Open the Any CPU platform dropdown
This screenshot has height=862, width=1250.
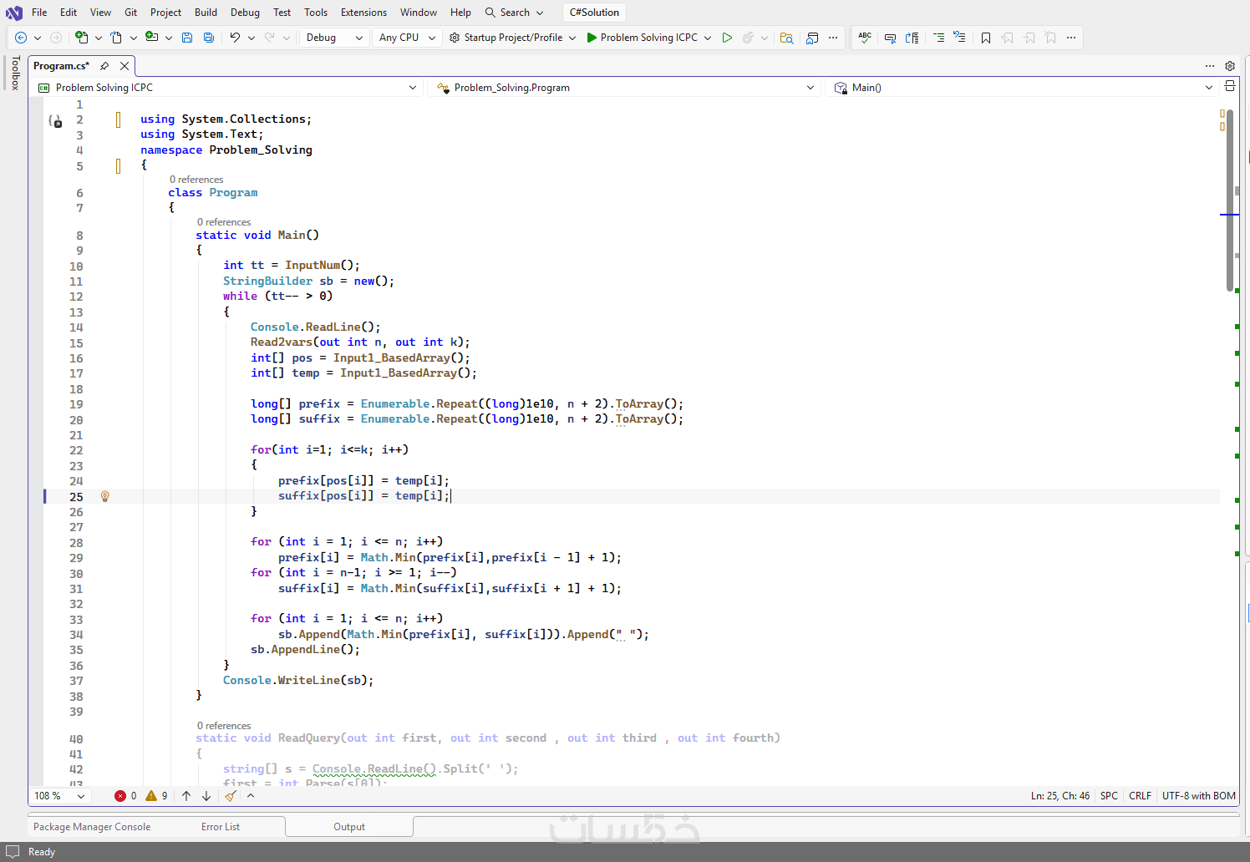click(x=407, y=38)
